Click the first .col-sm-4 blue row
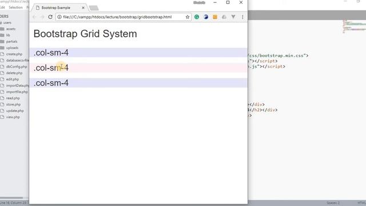This screenshot has height=206, width=366. point(138,53)
